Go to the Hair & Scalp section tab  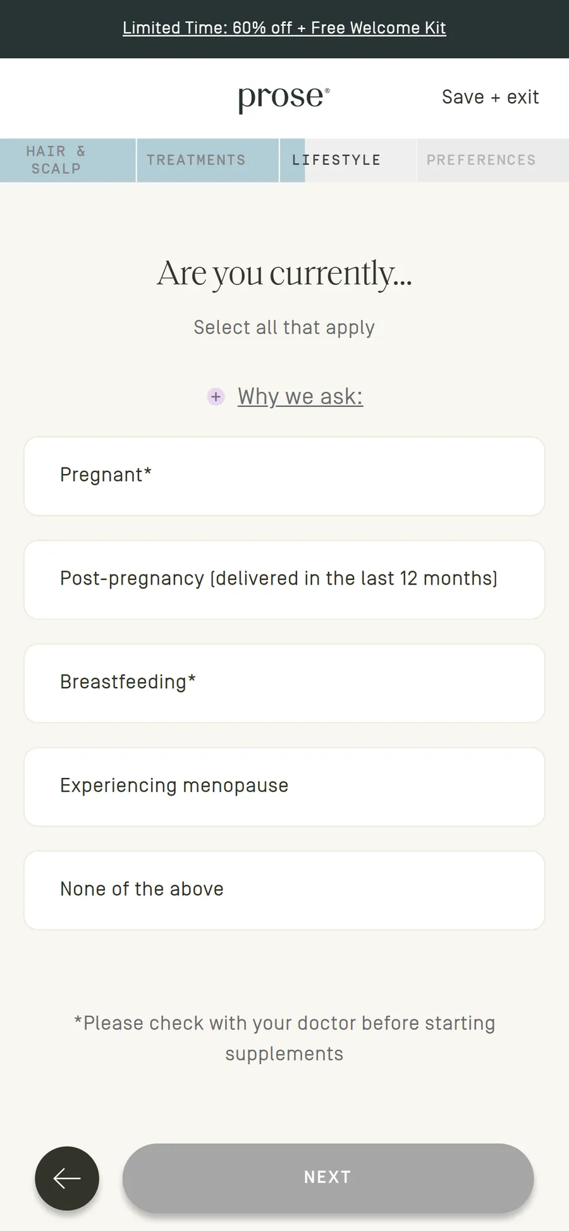click(x=68, y=161)
